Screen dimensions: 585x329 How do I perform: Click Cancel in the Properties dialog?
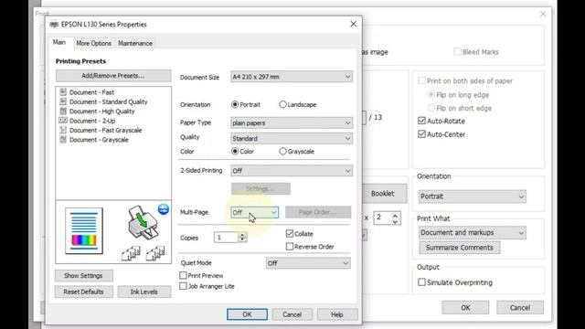(x=292, y=314)
